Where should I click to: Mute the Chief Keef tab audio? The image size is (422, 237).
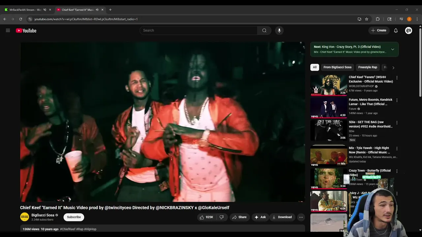[x=97, y=10]
